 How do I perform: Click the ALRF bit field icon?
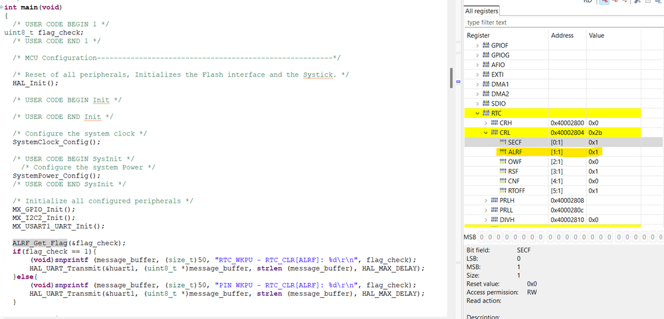point(503,152)
